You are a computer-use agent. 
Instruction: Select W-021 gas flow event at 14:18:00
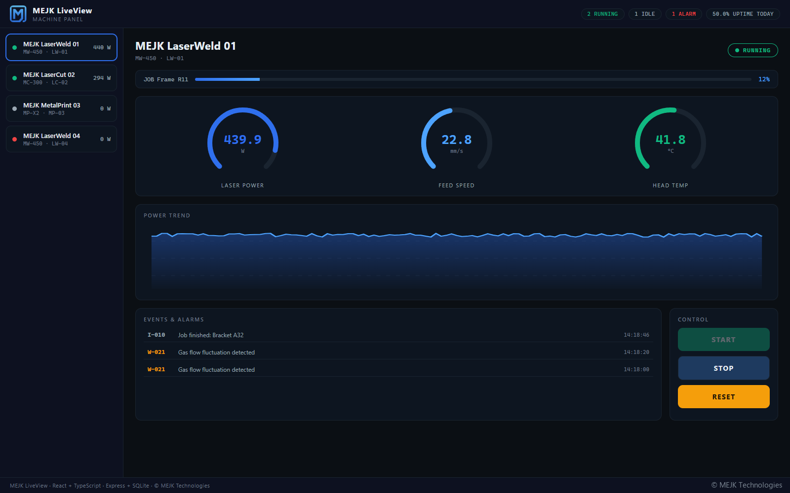398,369
